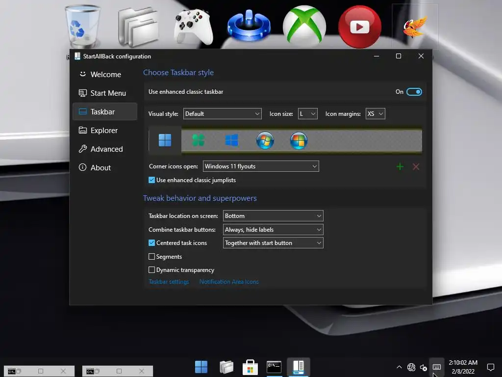Click the StartAllBack taskbar button
Image resolution: width=502 pixels, height=377 pixels.
pos(299,367)
